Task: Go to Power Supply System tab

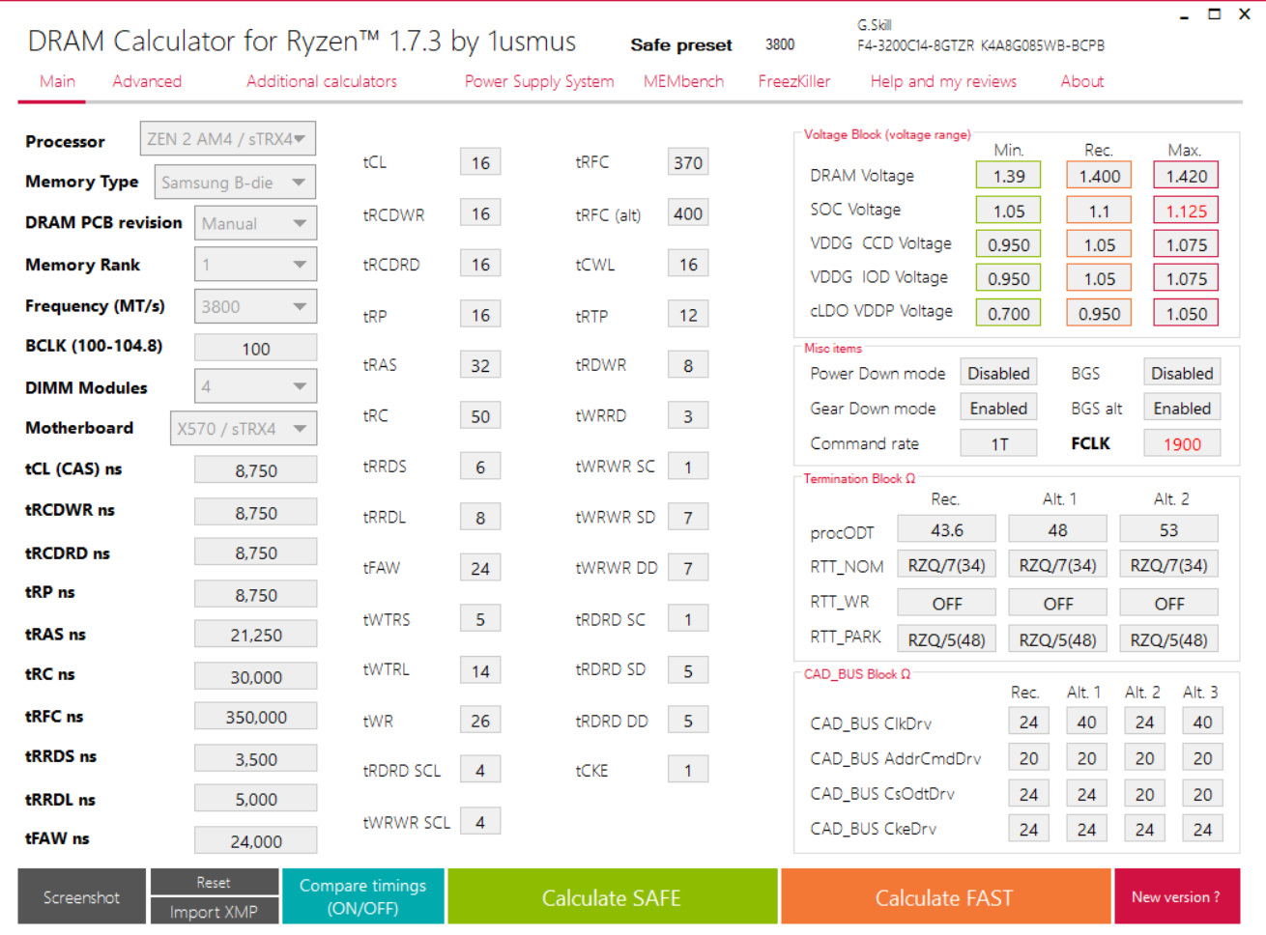Action: (539, 81)
